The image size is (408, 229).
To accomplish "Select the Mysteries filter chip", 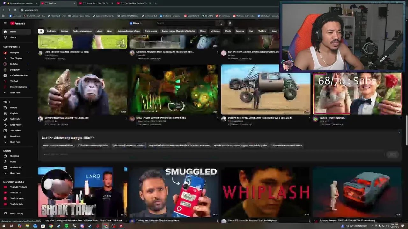I will click(215, 31).
